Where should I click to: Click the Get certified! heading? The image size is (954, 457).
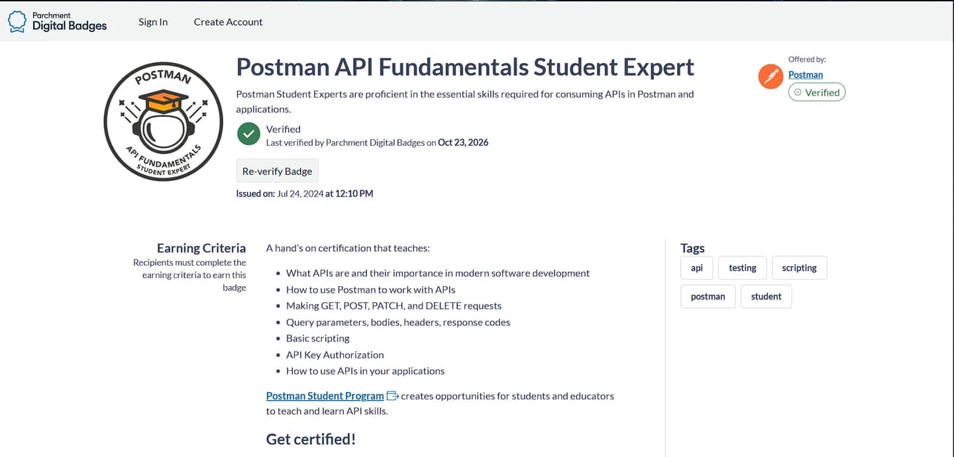coord(311,439)
